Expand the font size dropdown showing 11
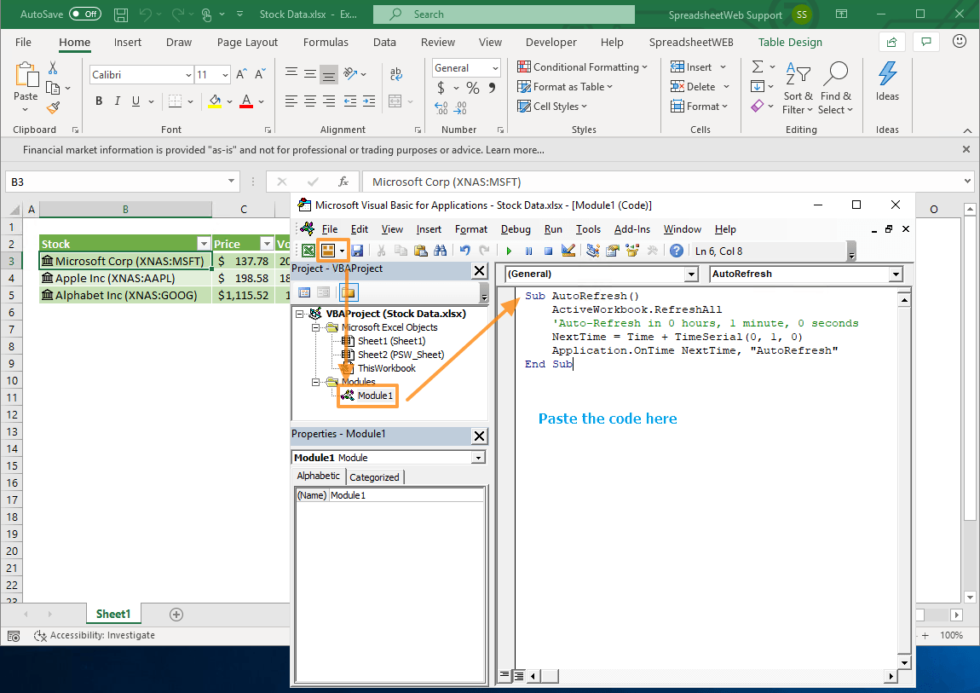The height and width of the screenshot is (693, 980). (226, 74)
